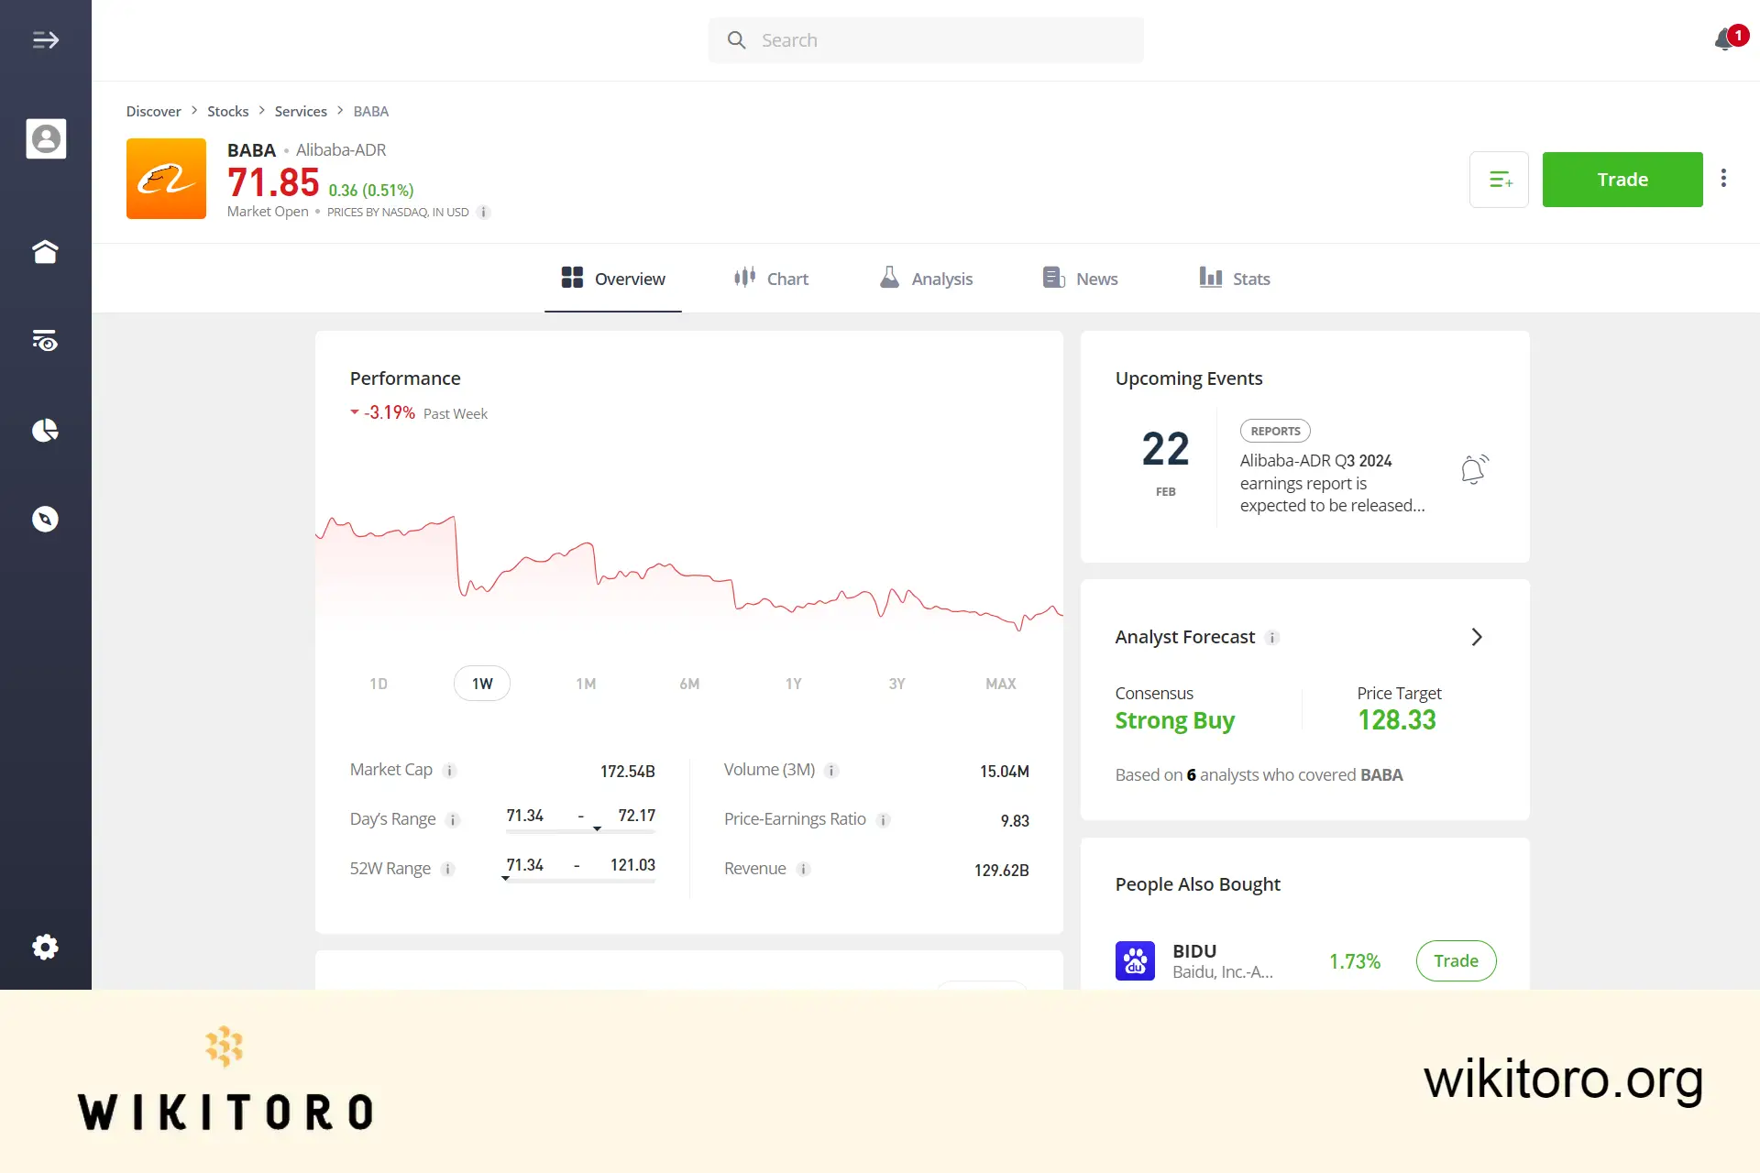Select the Discover compass icon
1760x1173 pixels.
pyautogui.click(x=46, y=518)
